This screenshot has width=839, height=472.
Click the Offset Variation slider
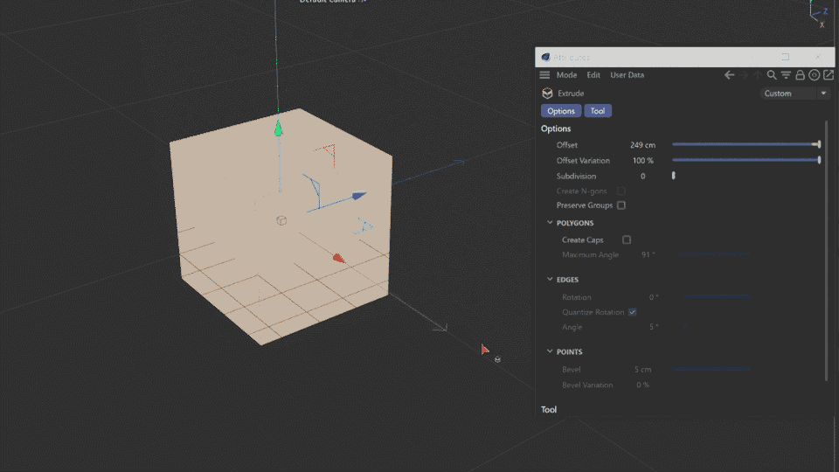click(746, 160)
